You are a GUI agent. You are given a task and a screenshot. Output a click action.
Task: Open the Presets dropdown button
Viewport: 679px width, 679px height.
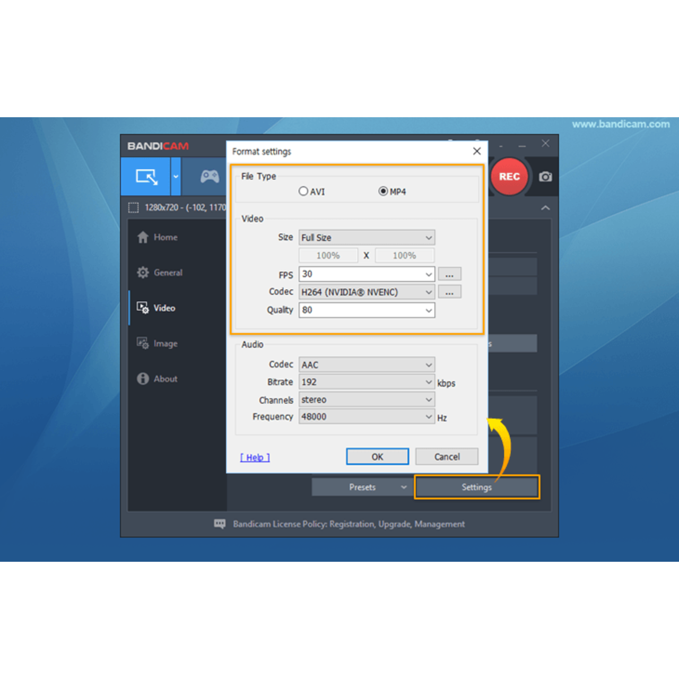[362, 487]
